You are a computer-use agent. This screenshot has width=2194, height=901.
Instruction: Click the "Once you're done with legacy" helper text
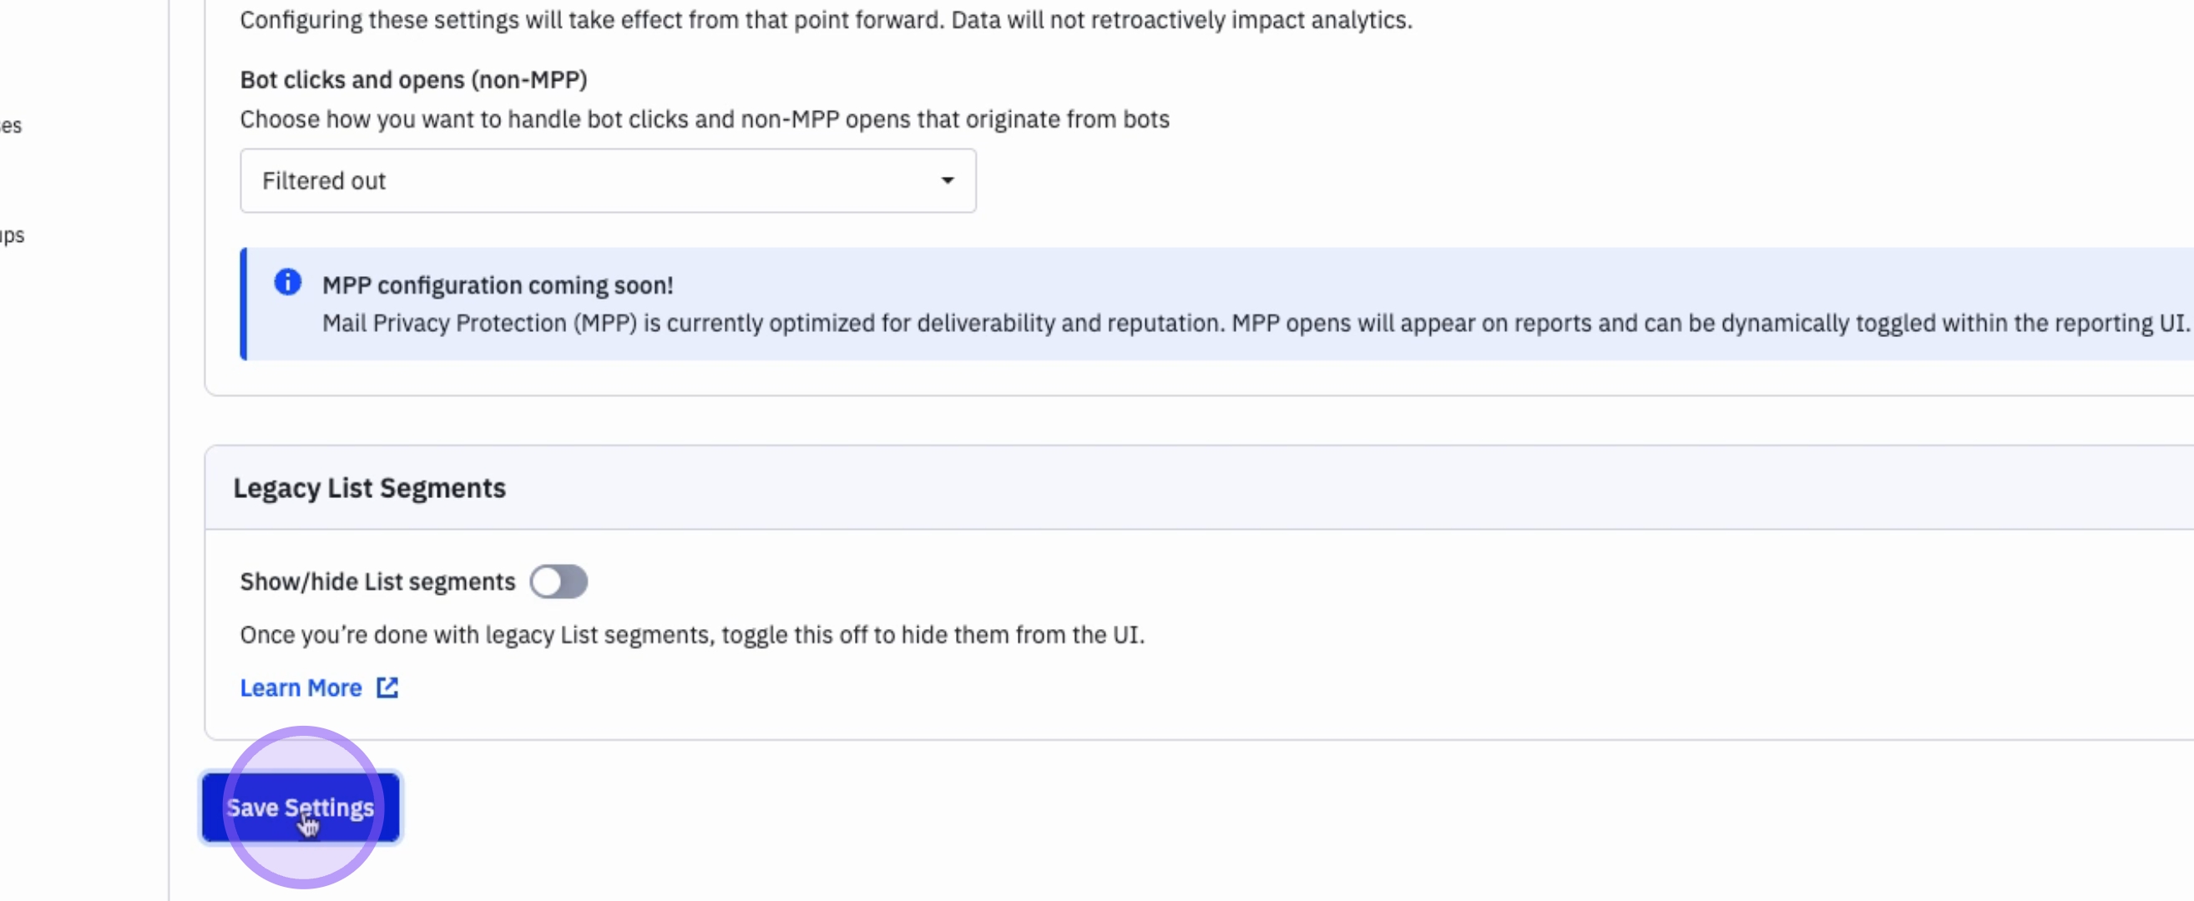(691, 635)
